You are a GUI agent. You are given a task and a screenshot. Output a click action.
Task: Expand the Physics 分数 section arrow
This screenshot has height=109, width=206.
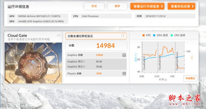[124, 73]
